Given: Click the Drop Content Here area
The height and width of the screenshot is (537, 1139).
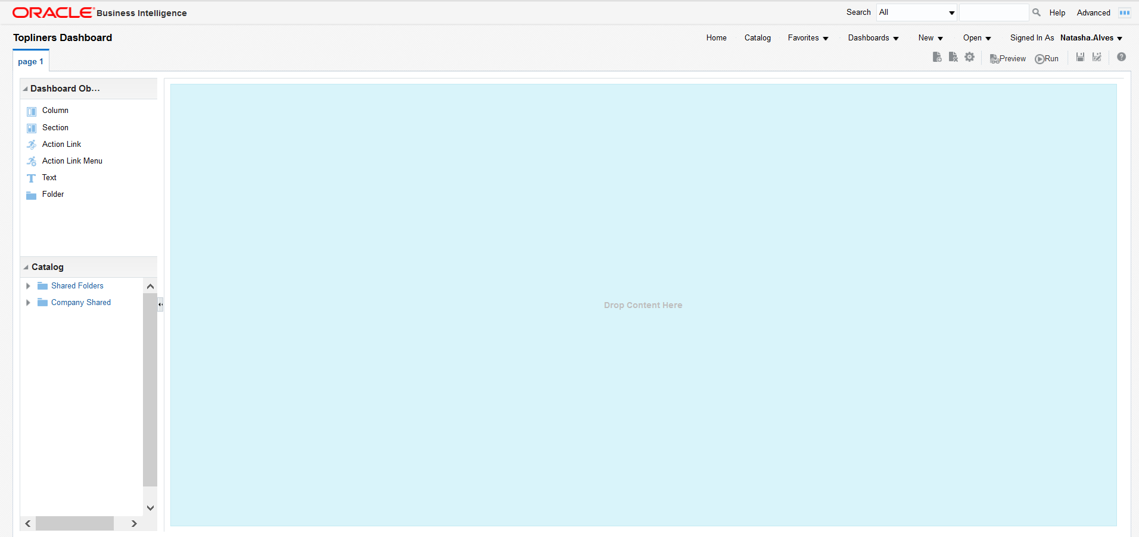Looking at the screenshot, I should point(643,305).
